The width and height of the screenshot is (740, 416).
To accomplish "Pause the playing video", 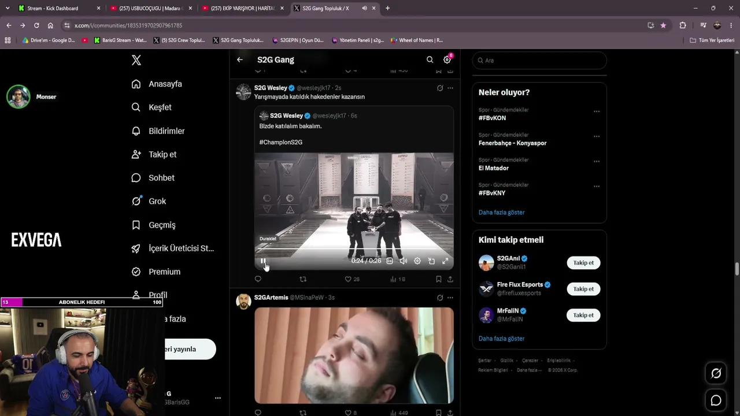I will click(x=263, y=261).
